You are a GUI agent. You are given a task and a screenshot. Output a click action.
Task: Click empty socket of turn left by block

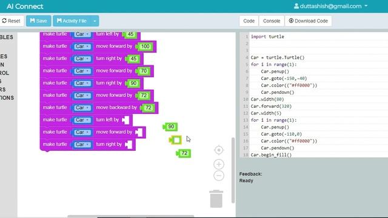pyautogui.click(x=125, y=120)
